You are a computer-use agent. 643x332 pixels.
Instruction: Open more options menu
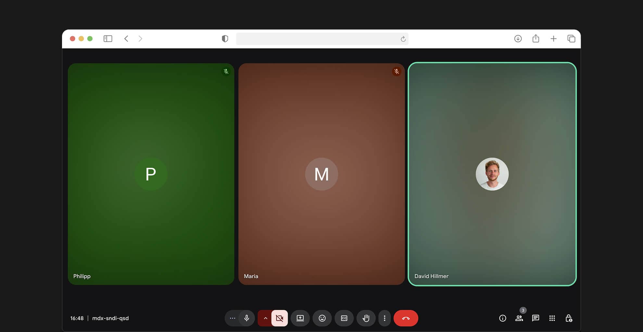click(385, 318)
